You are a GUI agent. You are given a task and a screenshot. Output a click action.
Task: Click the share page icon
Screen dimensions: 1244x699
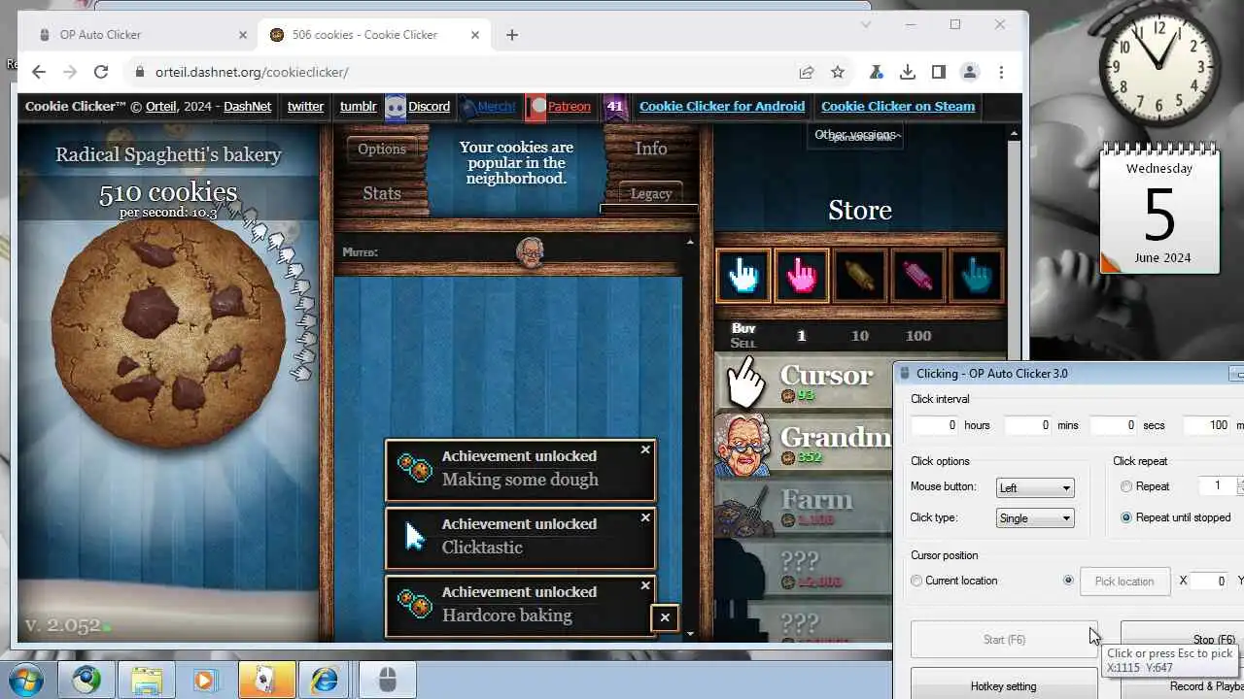coord(806,72)
